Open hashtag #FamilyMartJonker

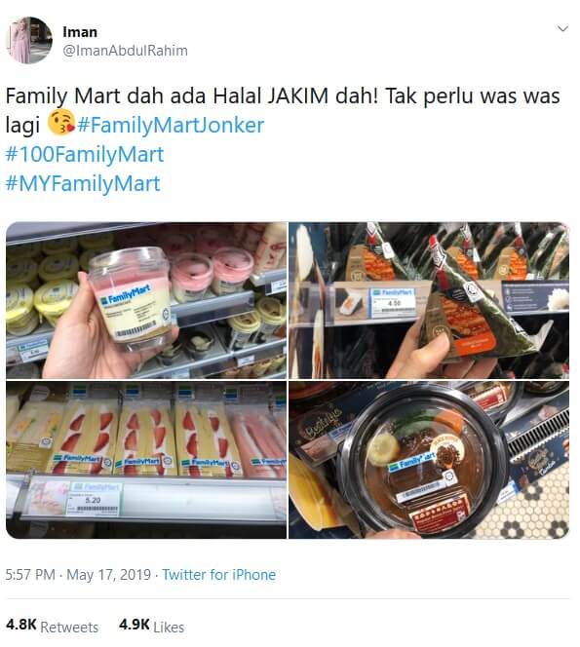pyautogui.click(x=171, y=125)
